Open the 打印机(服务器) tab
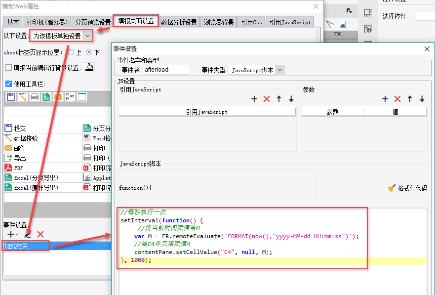The height and width of the screenshot is (295, 435). click(47, 22)
